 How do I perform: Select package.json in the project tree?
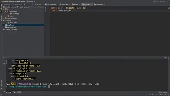coord(12,27)
